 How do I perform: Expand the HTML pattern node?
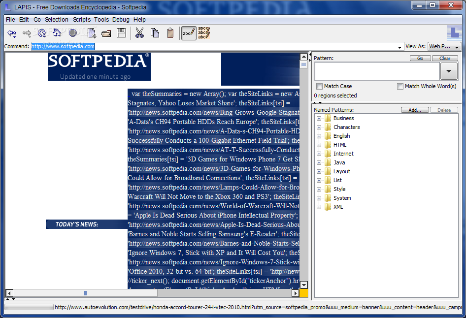319,145
